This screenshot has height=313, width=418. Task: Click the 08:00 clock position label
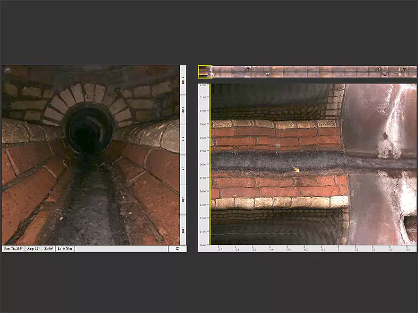pyautogui.click(x=203, y=138)
